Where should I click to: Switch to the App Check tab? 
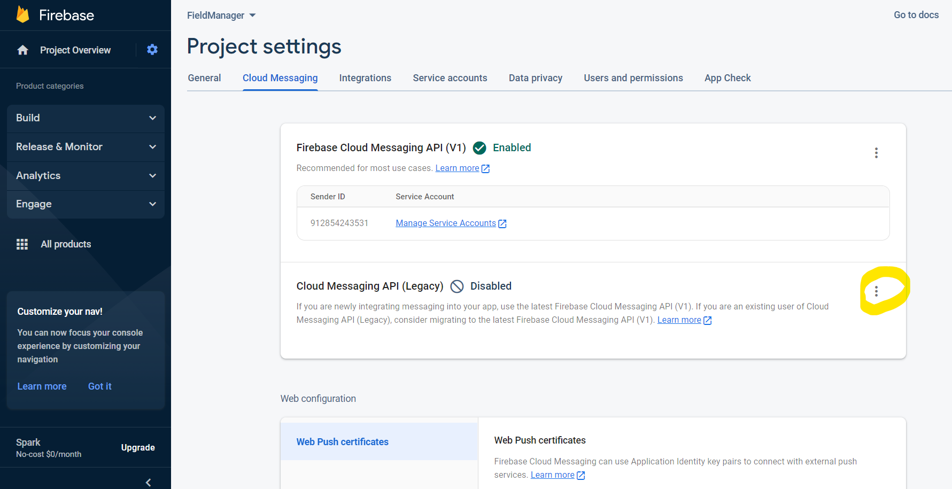tap(727, 78)
